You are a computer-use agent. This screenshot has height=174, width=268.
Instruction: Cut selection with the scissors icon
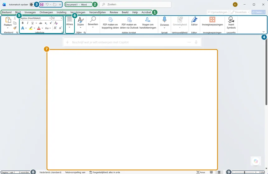(15, 18)
